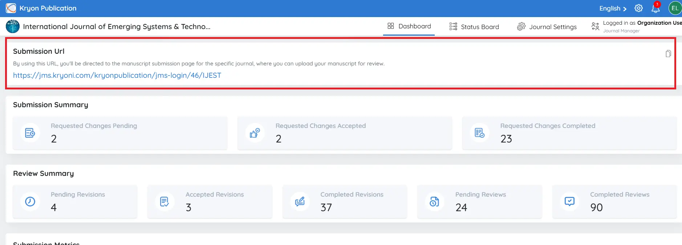Open the Journal Settings tab
Viewport: 682px width, 245px height.
(x=547, y=27)
